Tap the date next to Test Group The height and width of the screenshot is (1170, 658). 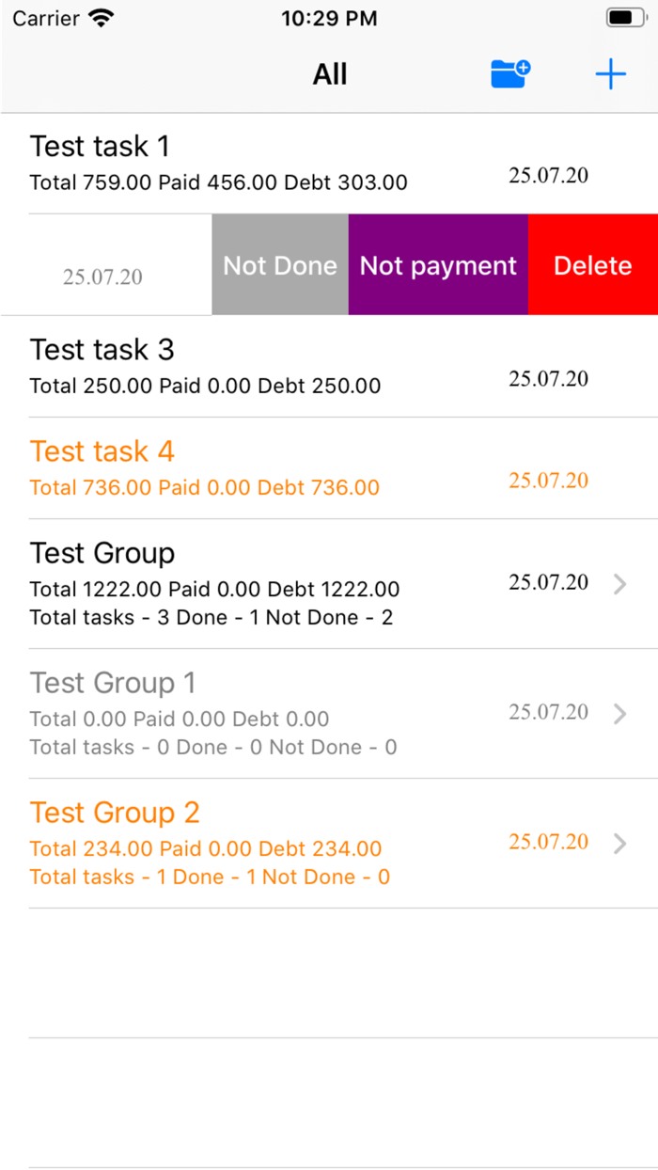tap(548, 581)
